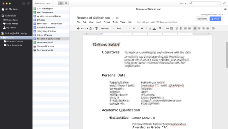This screenshot has height=129, width=228.
Task: Open the Table menu
Action: point(123,22)
